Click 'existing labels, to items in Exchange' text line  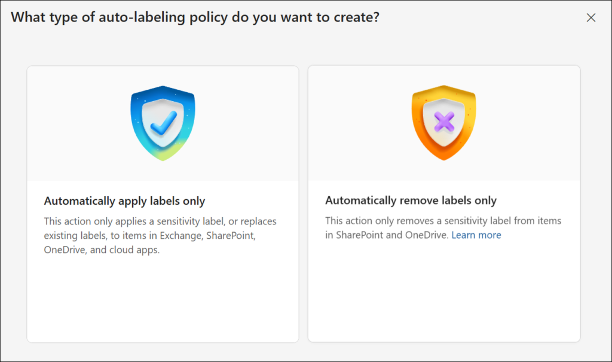[x=150, y=236]
